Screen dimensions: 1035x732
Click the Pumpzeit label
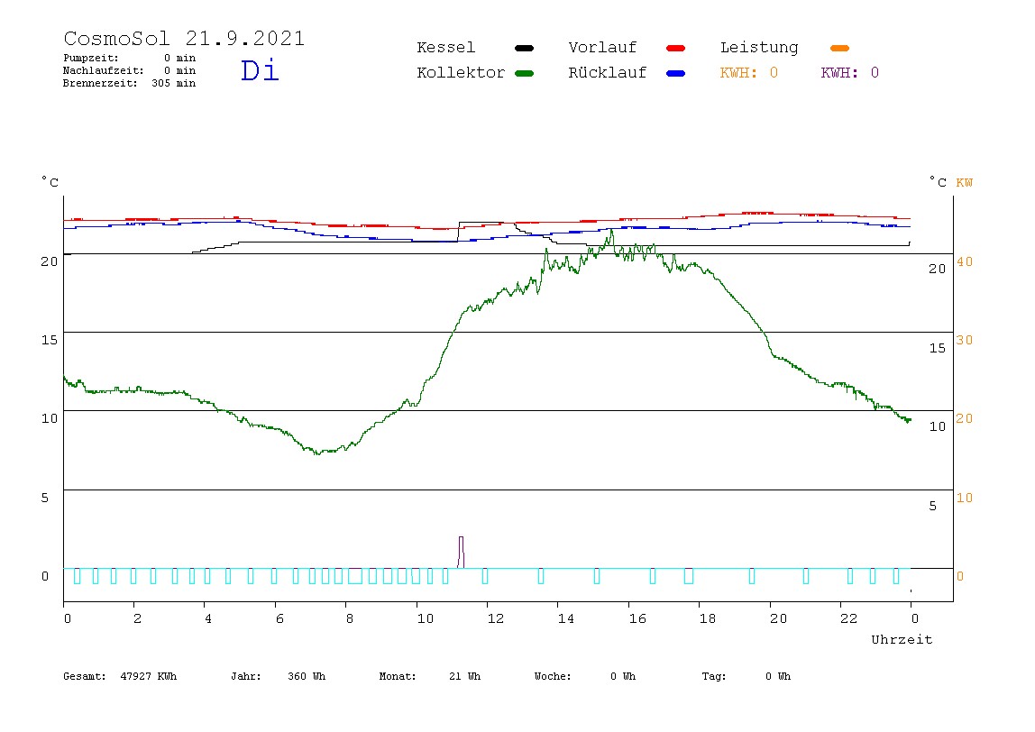[91, 58]
